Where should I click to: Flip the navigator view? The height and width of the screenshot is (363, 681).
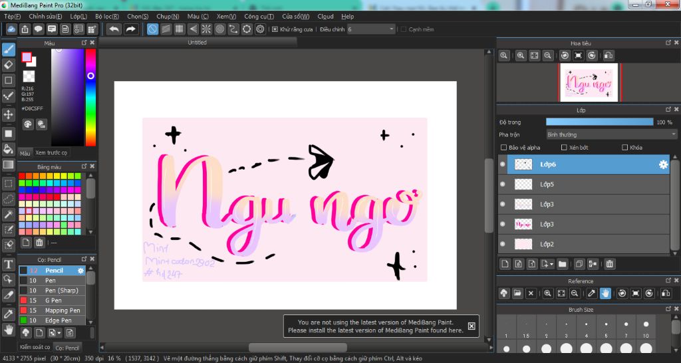pyautogui.click(x=609, y=55)
